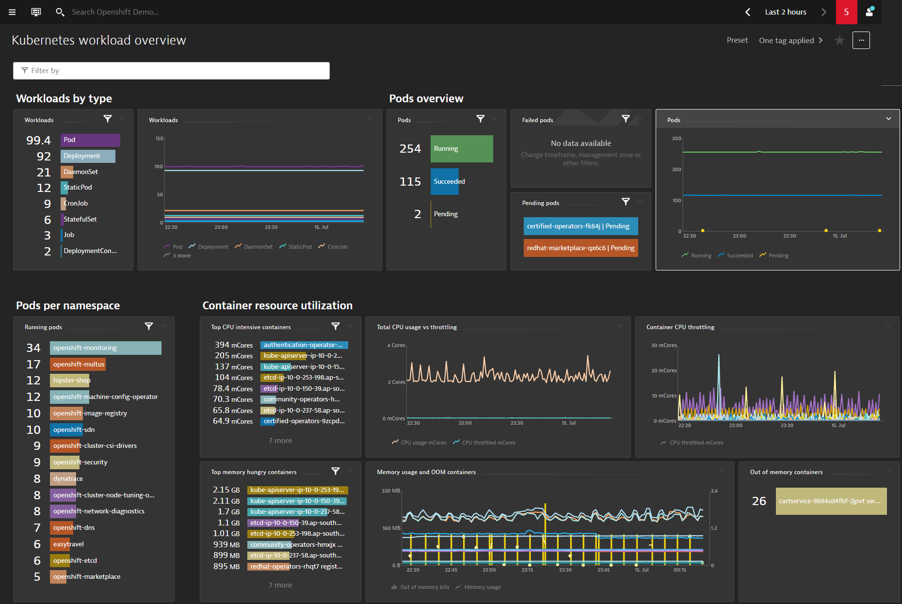Click filter icon on Failed pods tile
The width and height of the screenshot is (902, 604).
[626, 119]
